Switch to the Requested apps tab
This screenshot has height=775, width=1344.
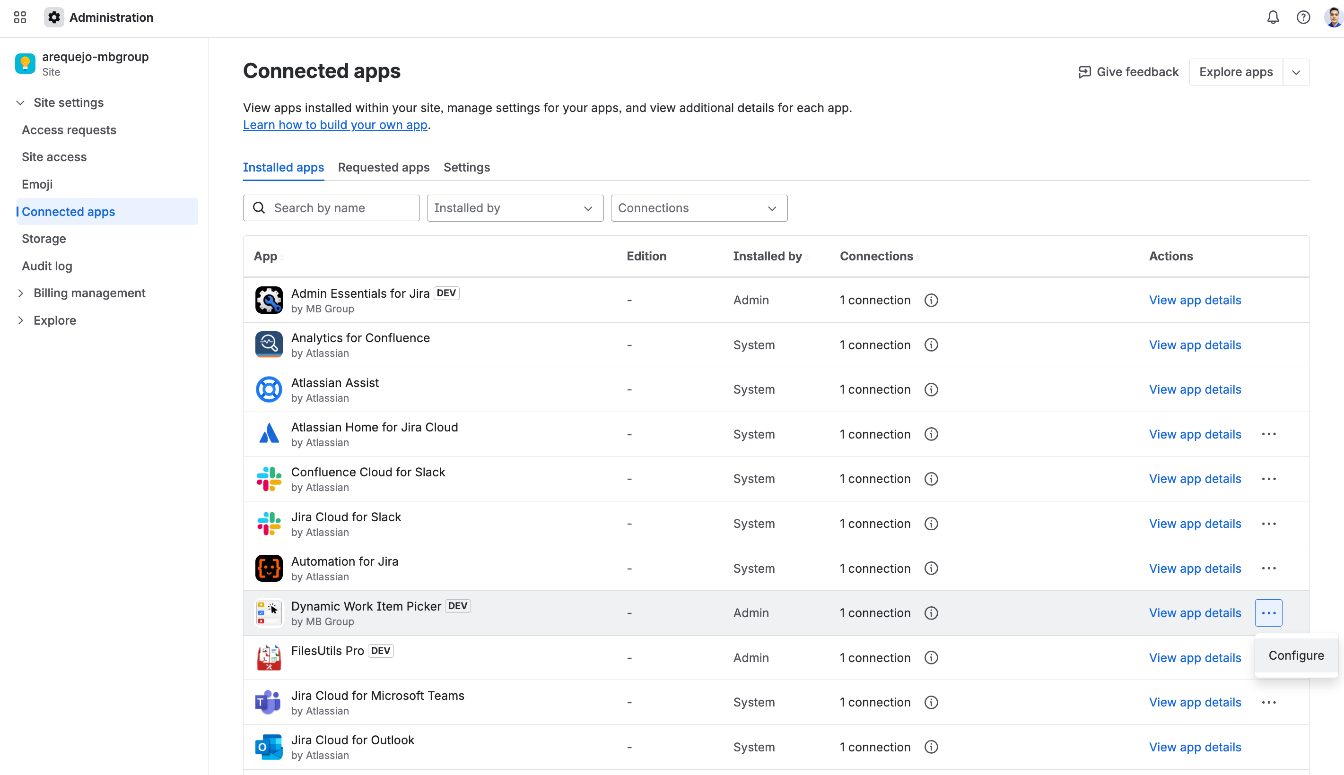tap(384, 168)
